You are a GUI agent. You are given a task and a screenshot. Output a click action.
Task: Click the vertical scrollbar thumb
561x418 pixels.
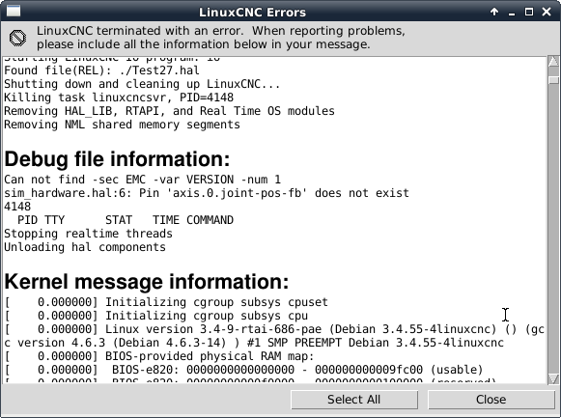coord(553,80)
